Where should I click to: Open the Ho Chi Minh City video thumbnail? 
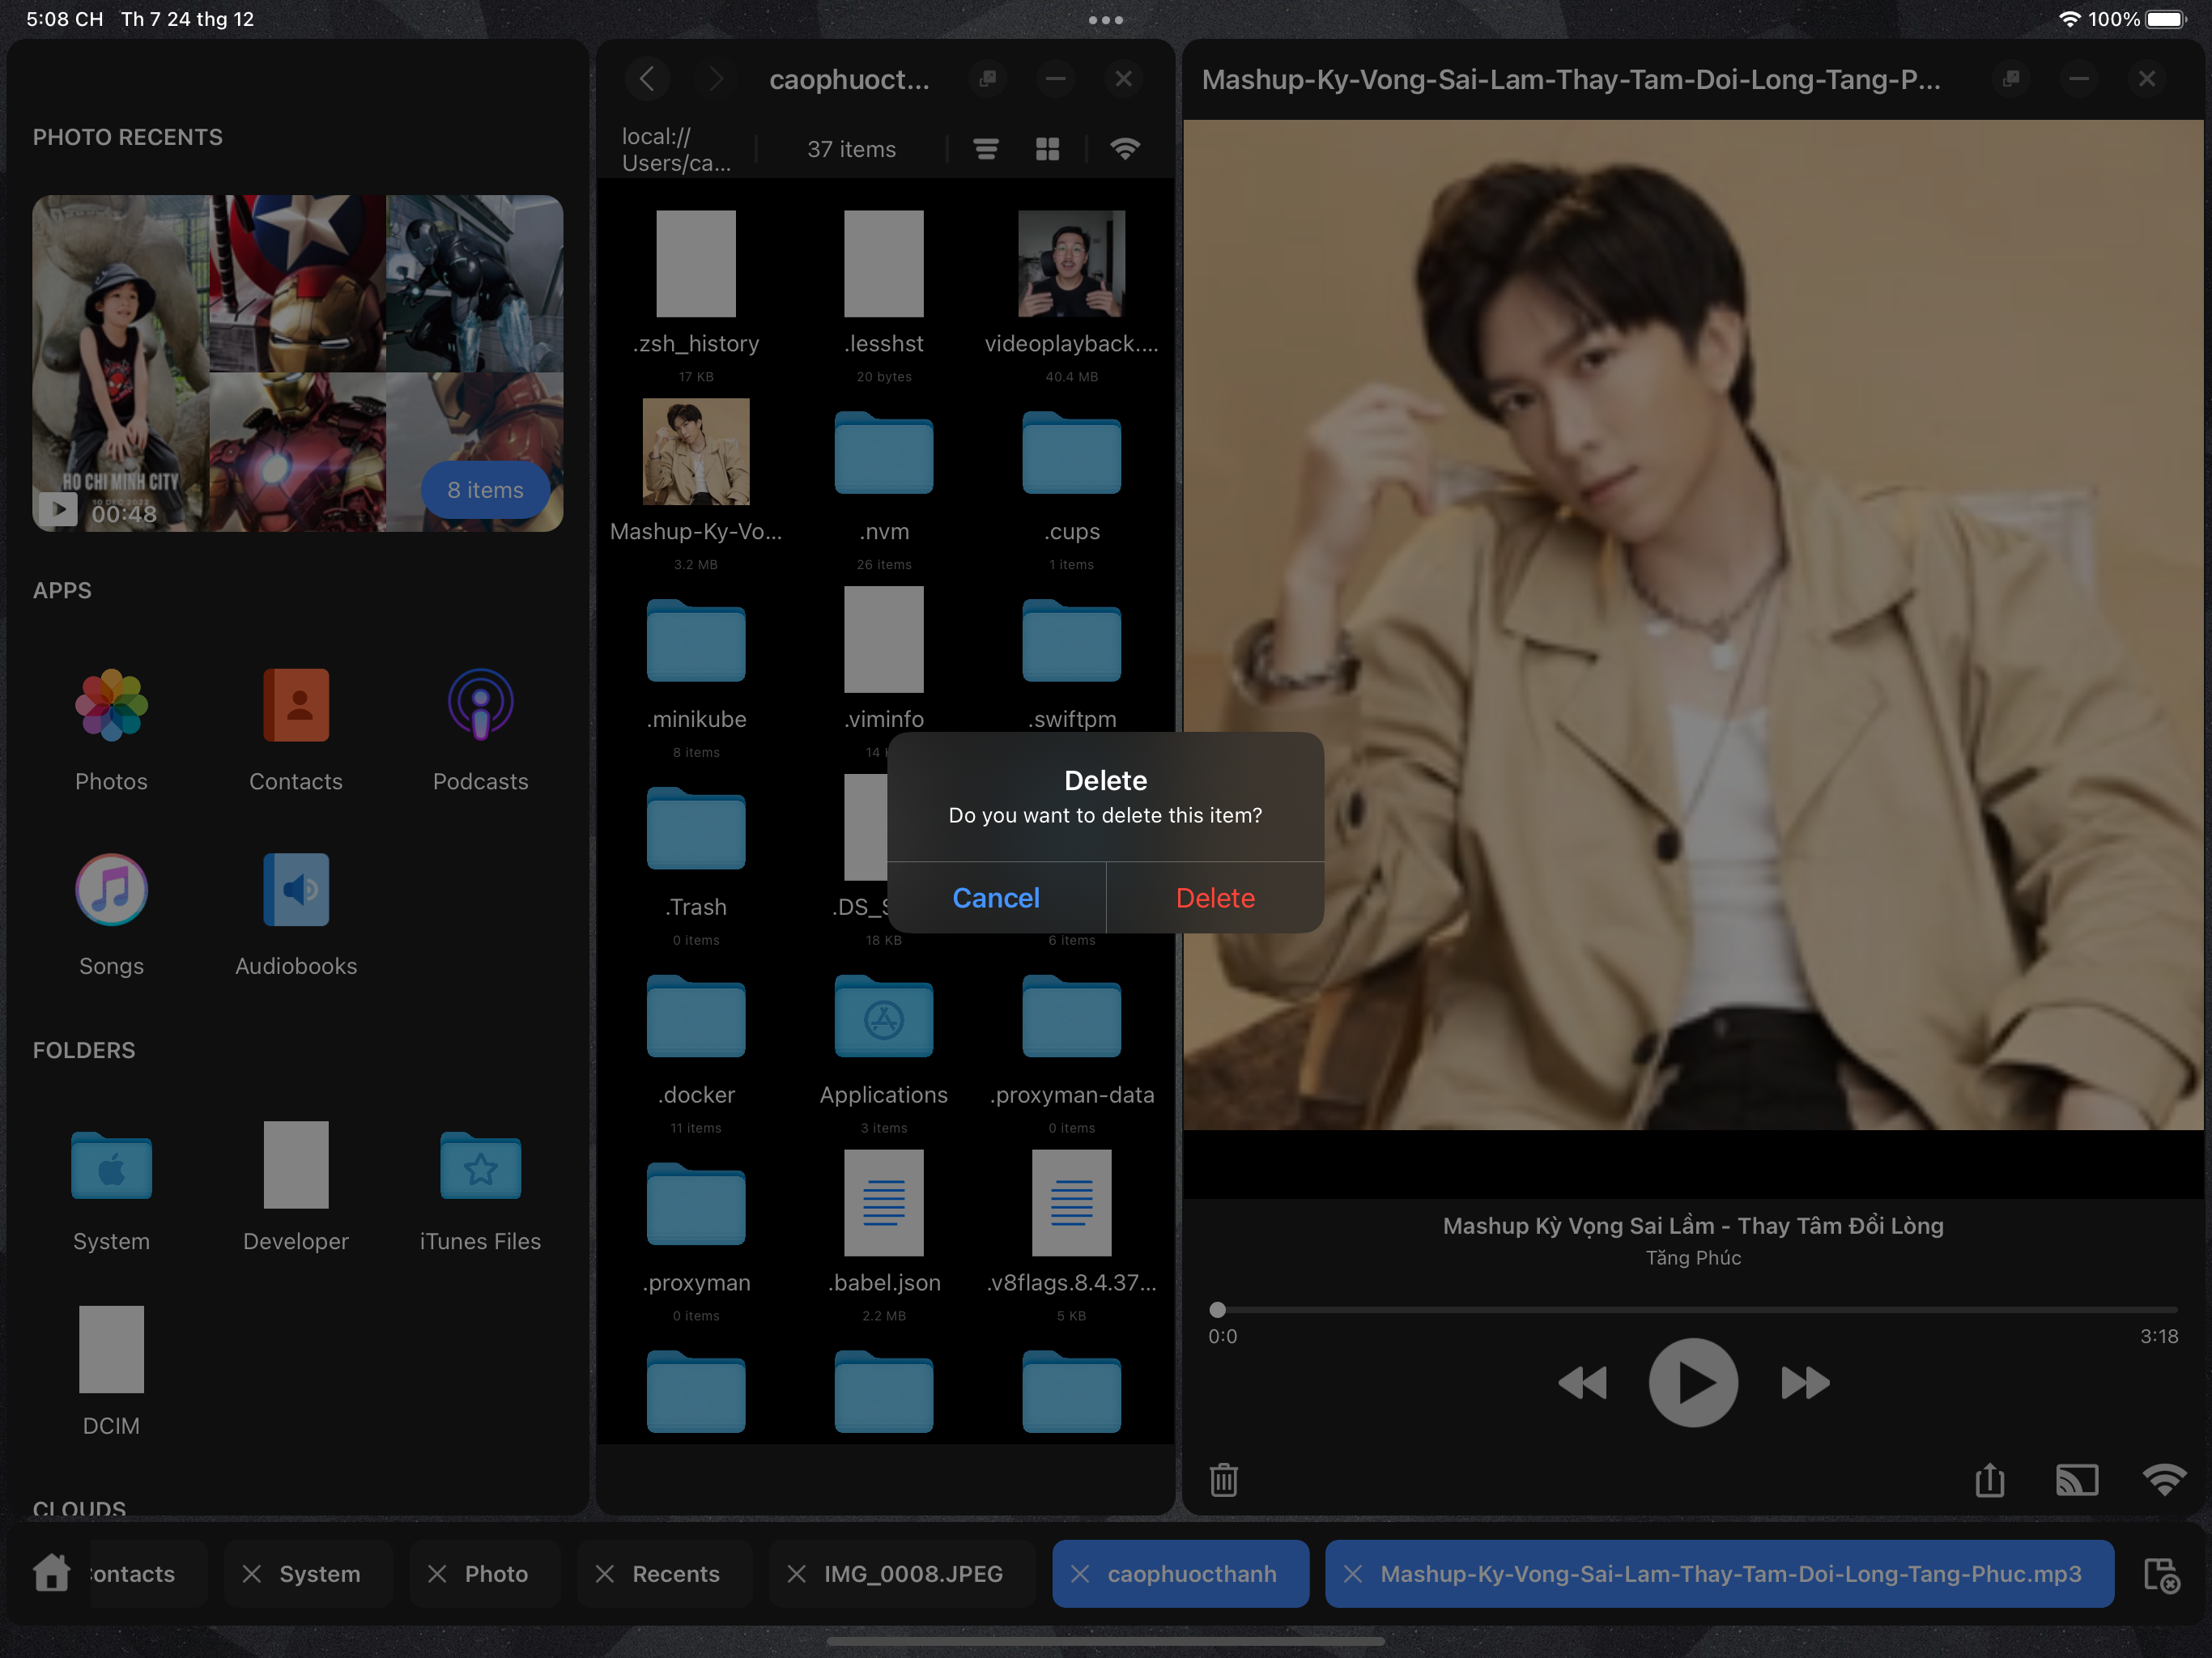(121, 363)
